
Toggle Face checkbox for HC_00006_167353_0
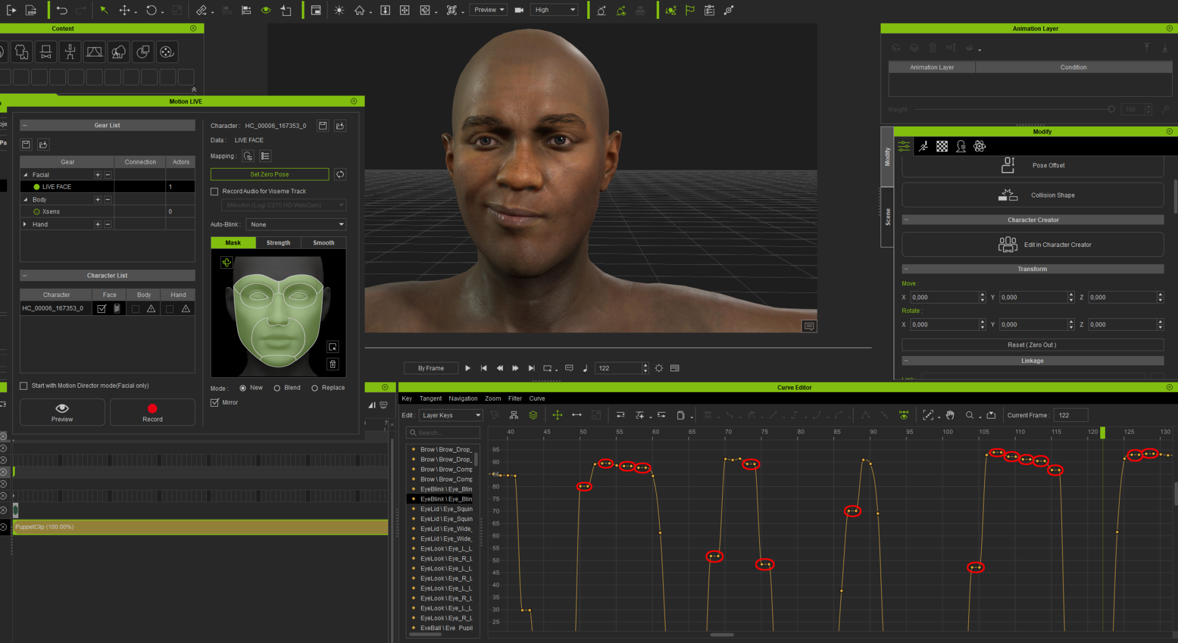101,308
